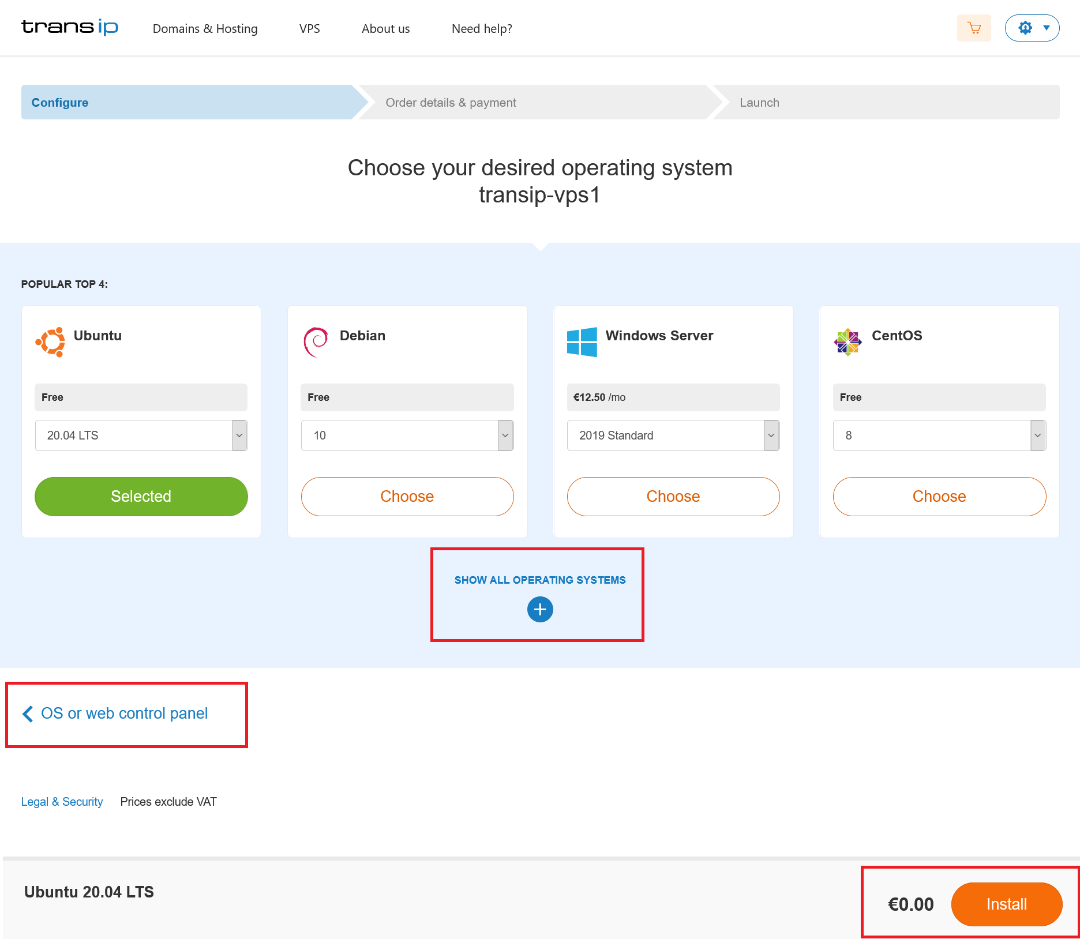Choose Windows Server operating system

click(673, 497)
